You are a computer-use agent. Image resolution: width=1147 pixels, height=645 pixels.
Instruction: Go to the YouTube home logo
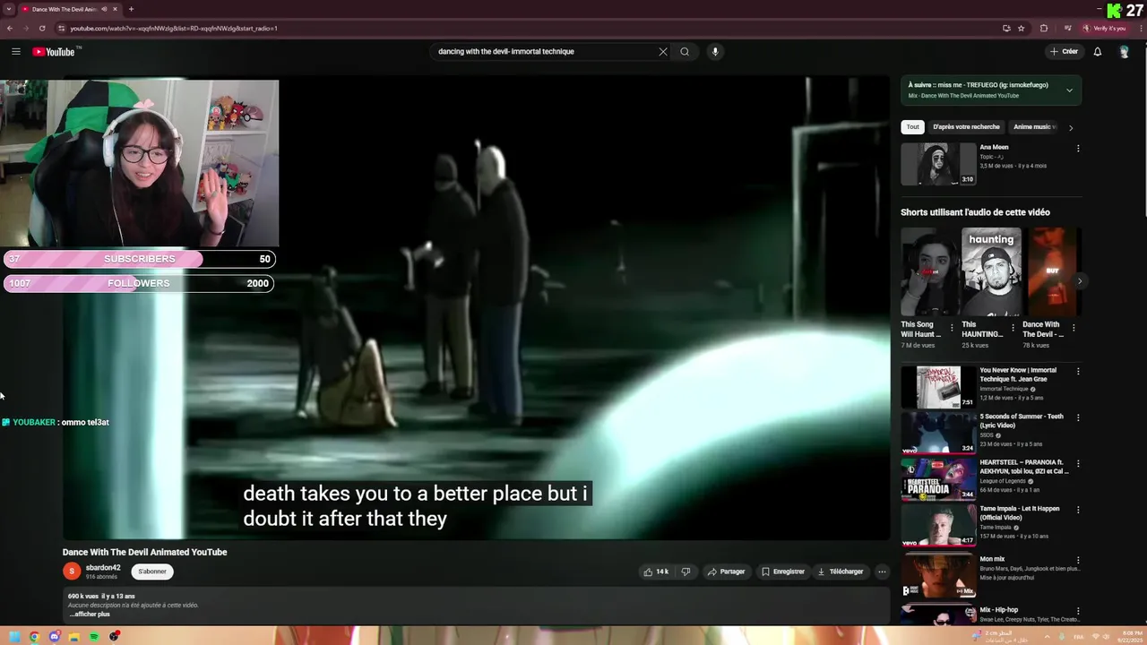[54, 51]
